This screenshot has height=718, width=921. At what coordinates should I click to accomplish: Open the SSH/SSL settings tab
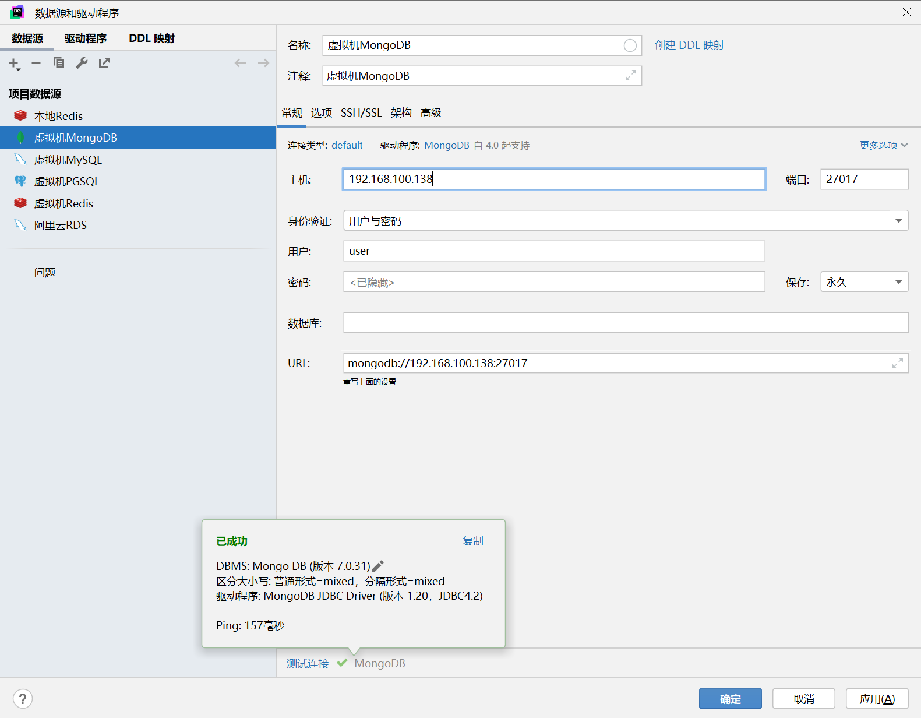361,113
